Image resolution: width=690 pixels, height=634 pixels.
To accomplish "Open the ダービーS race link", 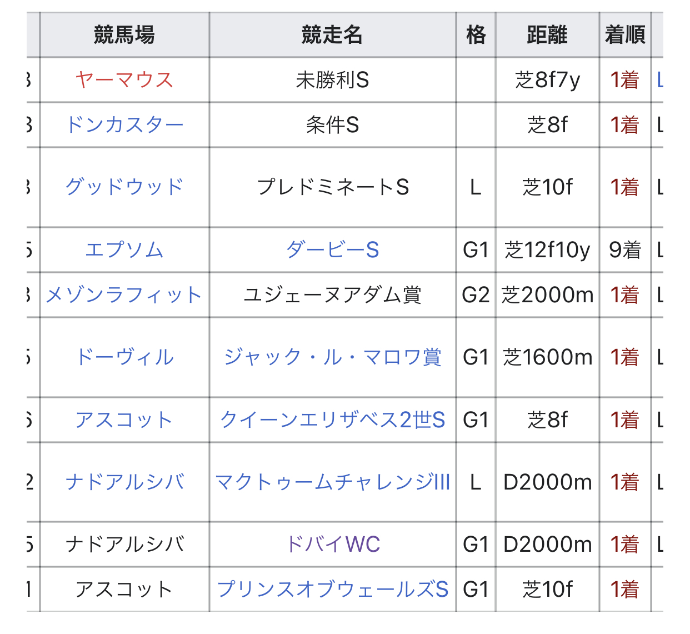I will click(332, 250).
